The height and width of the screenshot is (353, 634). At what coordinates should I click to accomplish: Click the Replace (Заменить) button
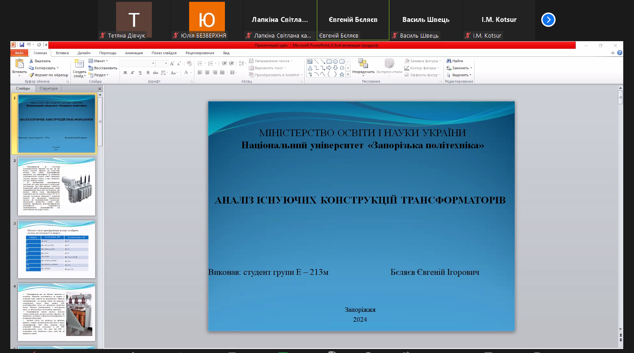[460, 68]
